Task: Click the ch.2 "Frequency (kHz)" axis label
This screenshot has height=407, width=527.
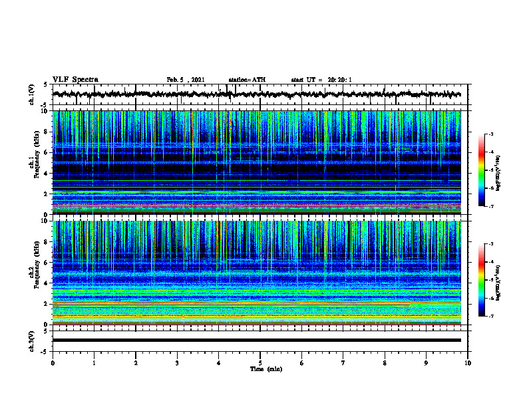Action: 37,265
